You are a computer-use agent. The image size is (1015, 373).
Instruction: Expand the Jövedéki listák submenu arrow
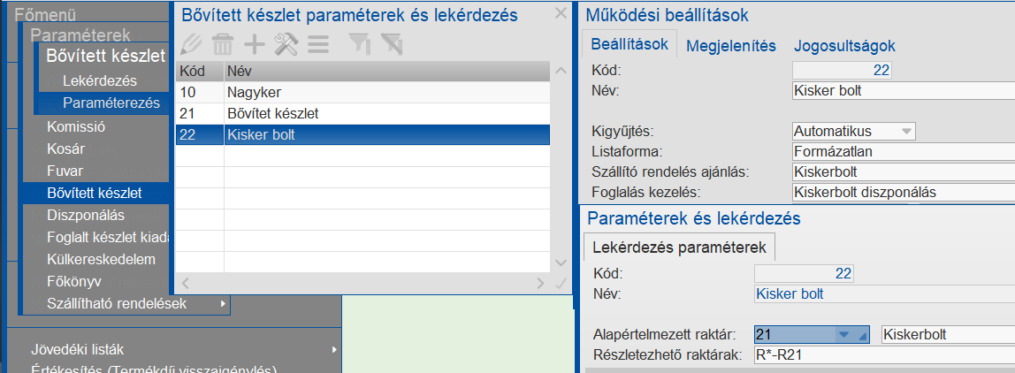tap(334, 350)
